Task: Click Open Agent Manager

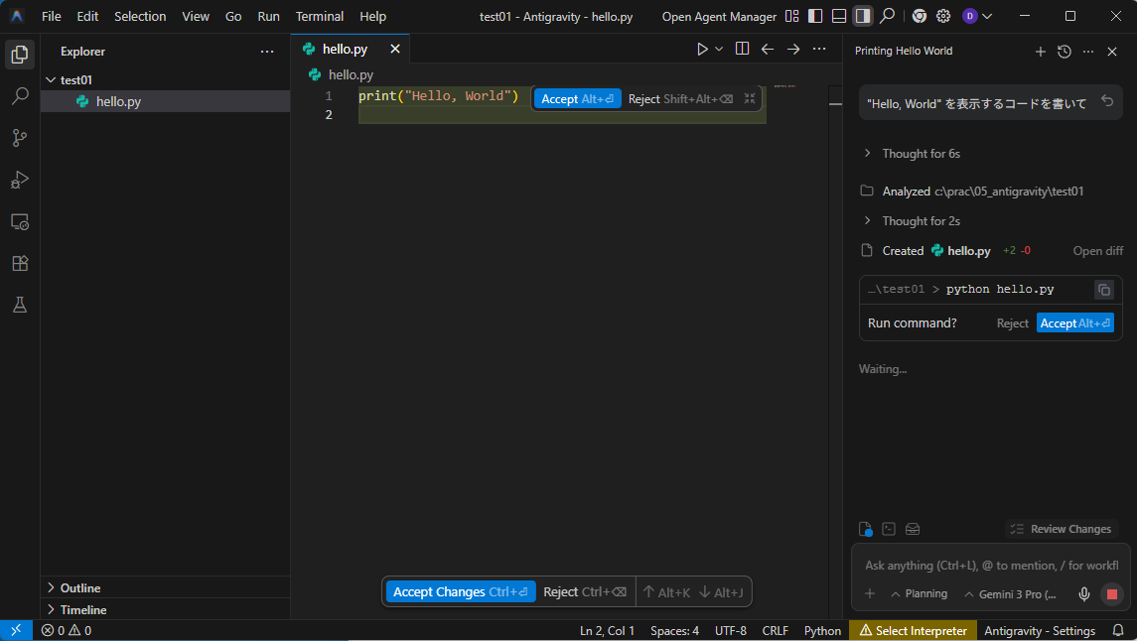Action: pyautogui.click(x=719, y=16)
